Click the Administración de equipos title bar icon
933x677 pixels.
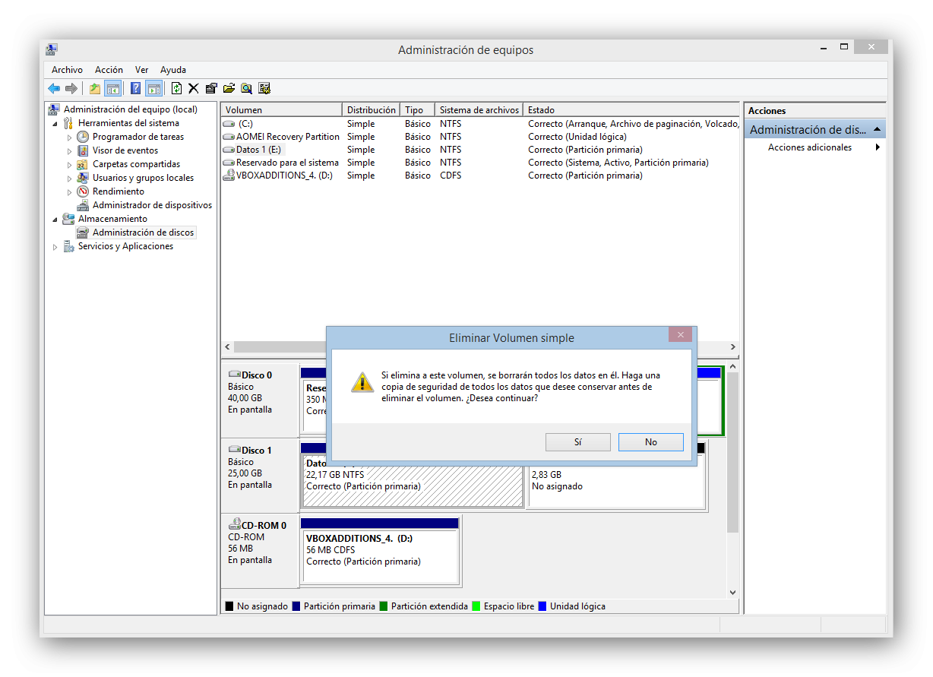click(52, 50)
